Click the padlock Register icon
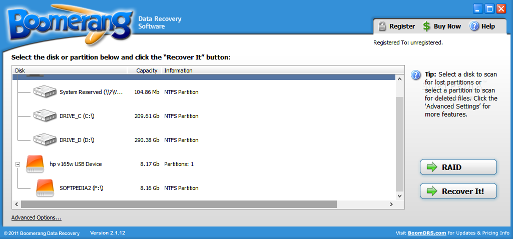Screen dimensions: 513x239 381,26
